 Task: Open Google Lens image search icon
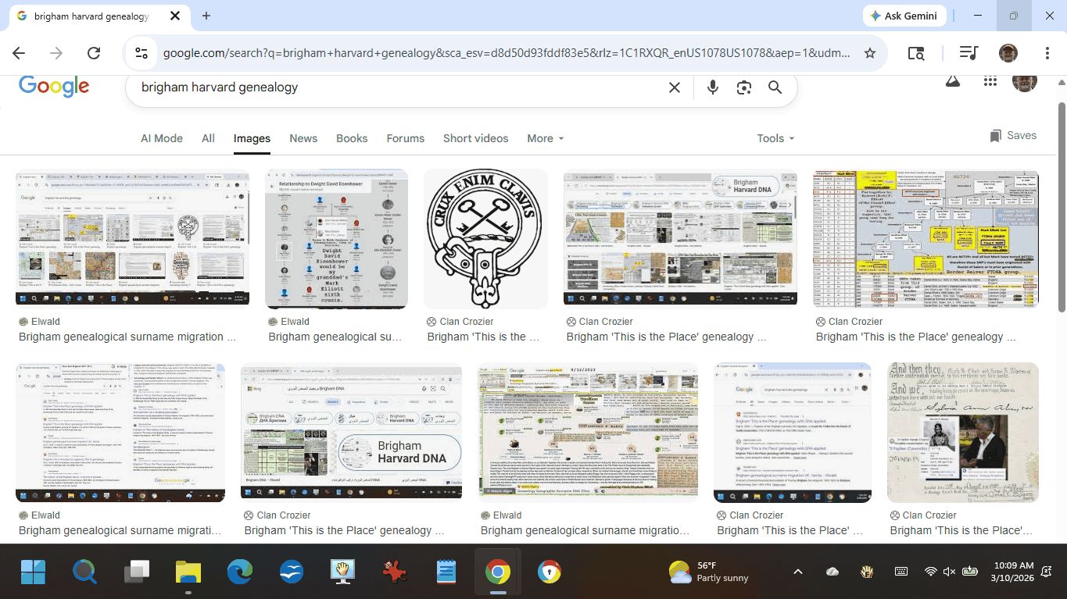pyautogui.click(x=743, y=87)
